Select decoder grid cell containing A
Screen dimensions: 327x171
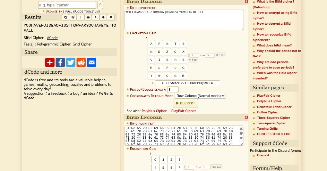151,44
